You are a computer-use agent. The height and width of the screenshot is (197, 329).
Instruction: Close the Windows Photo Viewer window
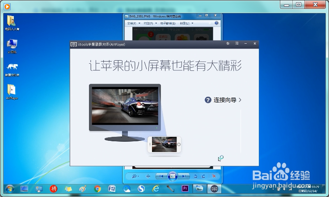(215, 16)
